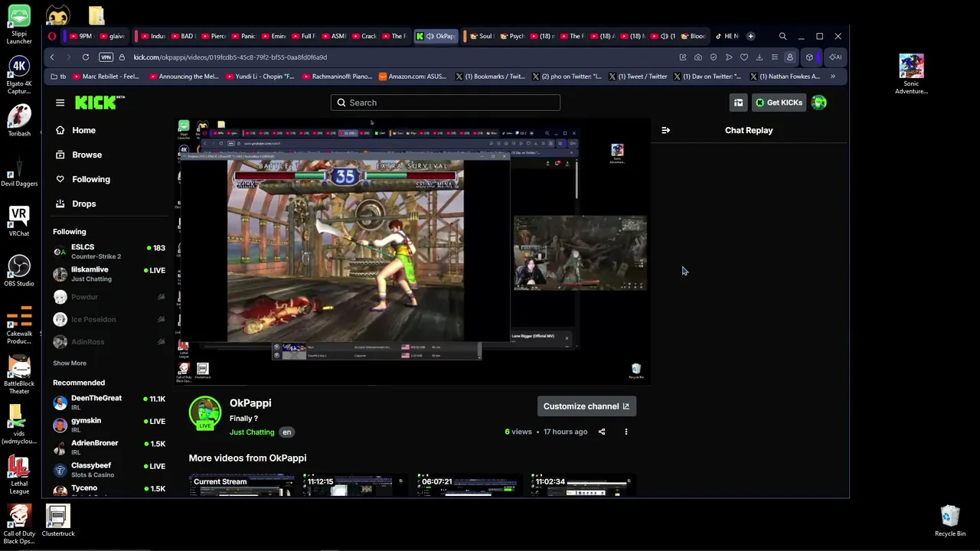This screenshot has width=980, height=551.
Task: Open Drops in Kick sidebar
Action: pyautogui.click(x=76, y=204)
